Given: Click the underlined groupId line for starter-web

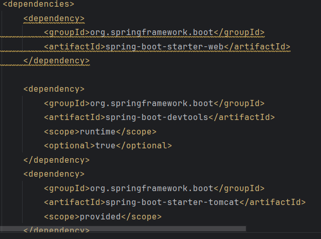Looking at the screenshot, I should point(154,32).
